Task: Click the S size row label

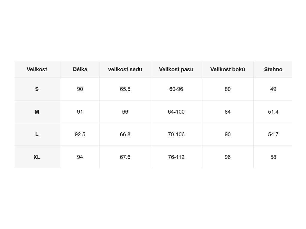Action: [x=37, y=89]
